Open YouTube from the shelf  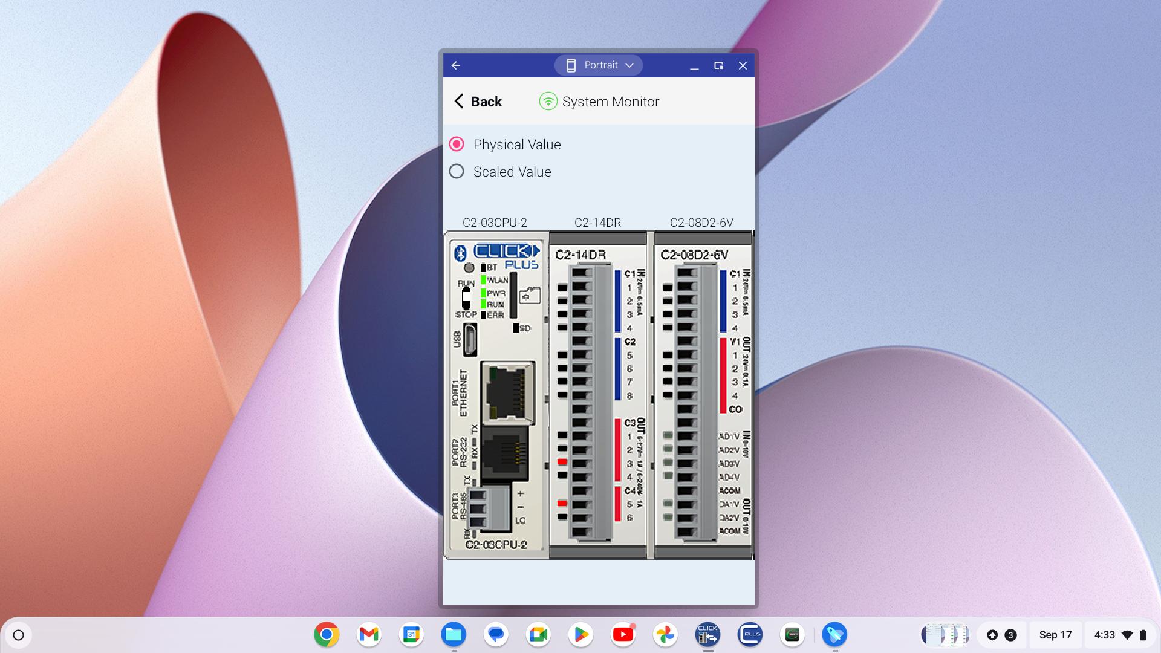[x=623, y=635]
